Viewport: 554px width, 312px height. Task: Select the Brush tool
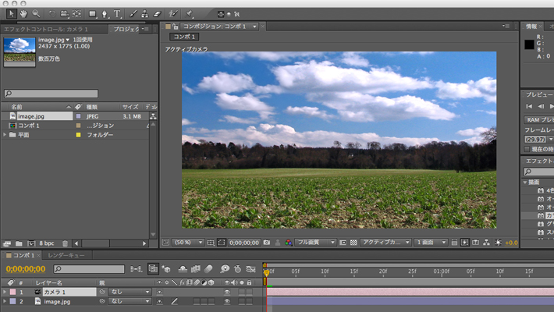point(133,13)
